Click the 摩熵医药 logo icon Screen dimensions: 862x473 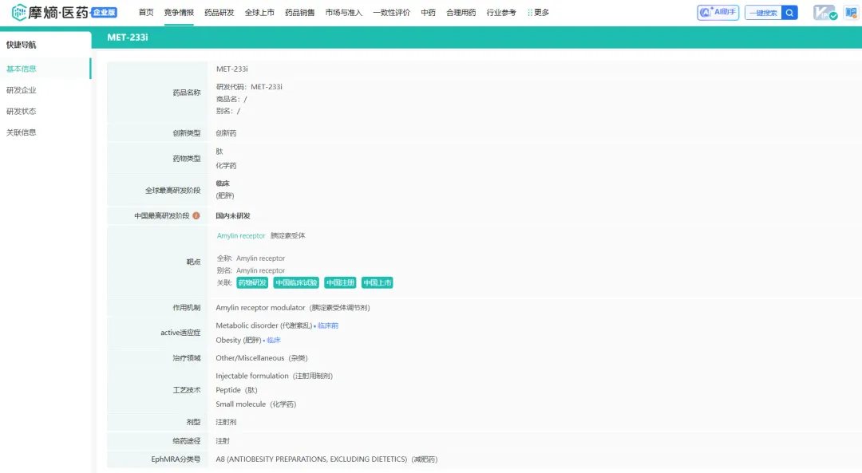tap(19, 13)
